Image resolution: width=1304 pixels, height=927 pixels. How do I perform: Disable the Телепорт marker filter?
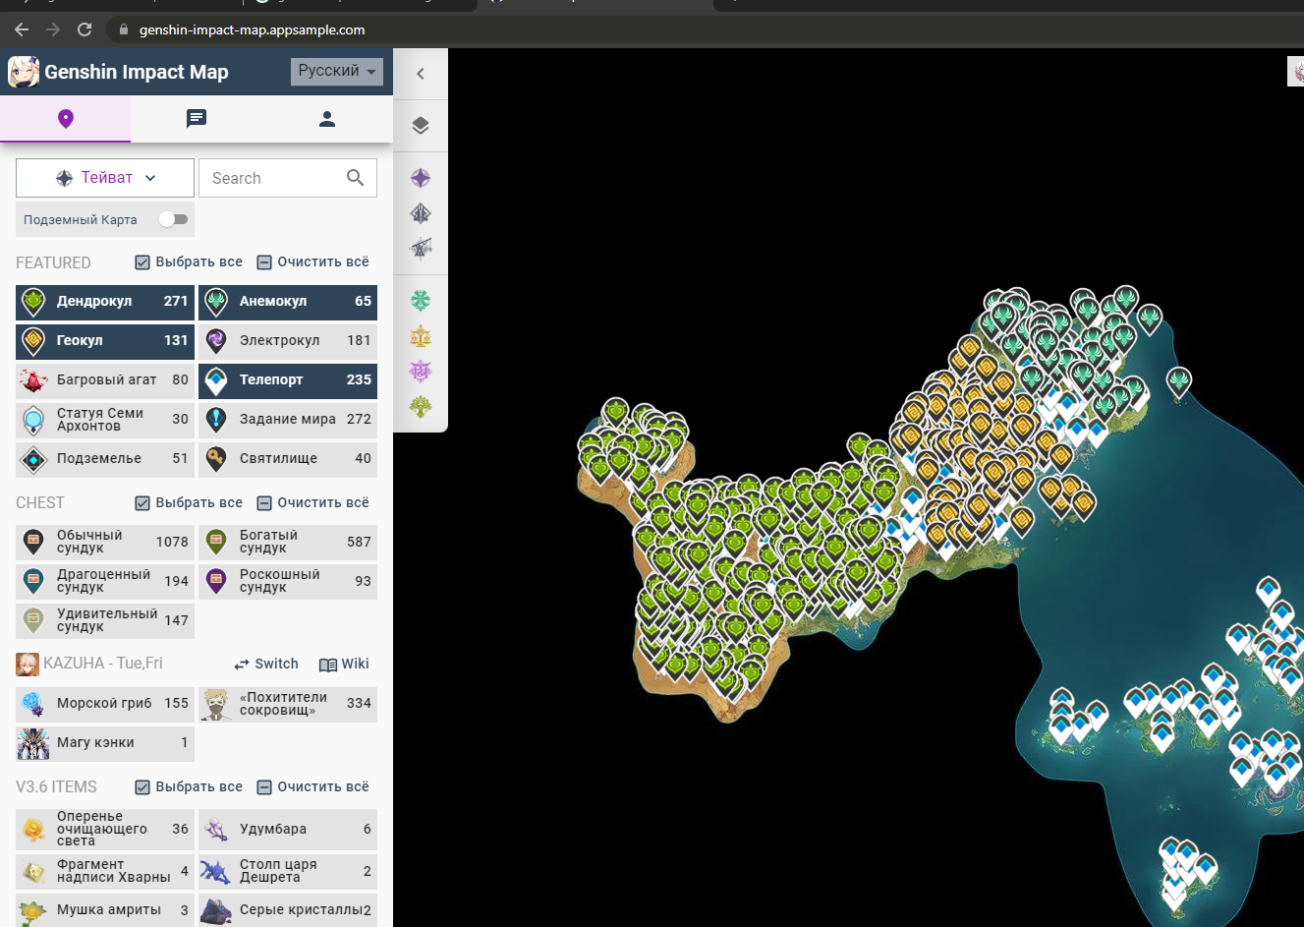[288, 380]
